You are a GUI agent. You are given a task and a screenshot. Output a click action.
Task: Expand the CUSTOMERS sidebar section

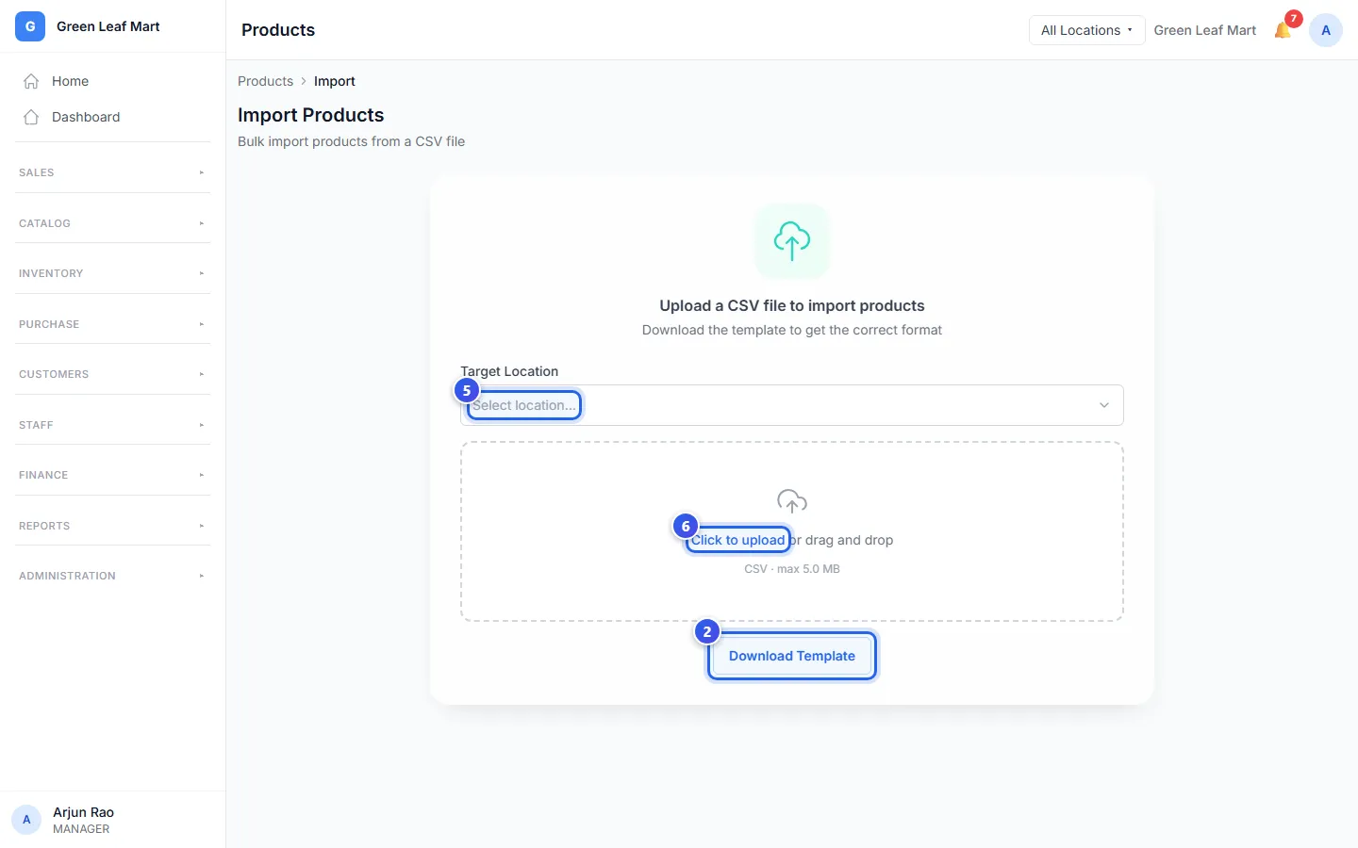pyautogui.click(x=112, y=374)
